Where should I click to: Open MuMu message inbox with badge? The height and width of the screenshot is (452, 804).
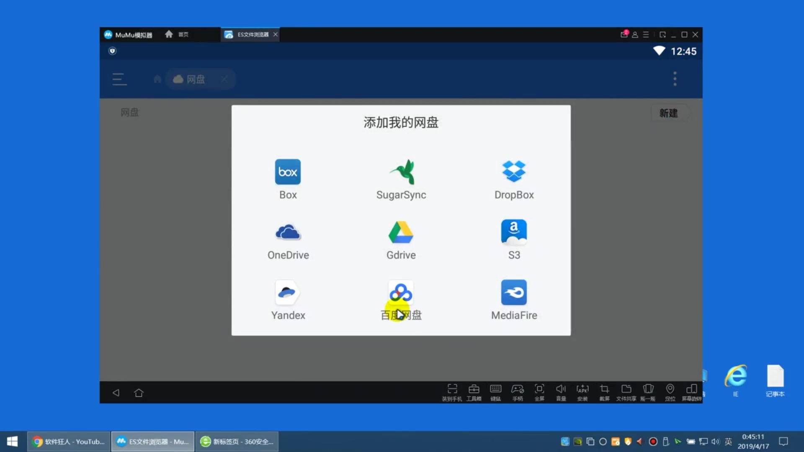coord(624,34)
